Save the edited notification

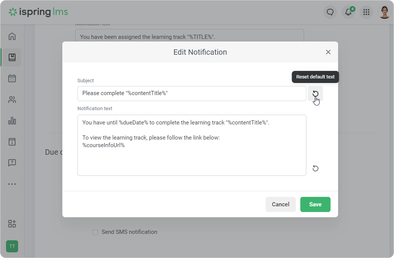315,204
